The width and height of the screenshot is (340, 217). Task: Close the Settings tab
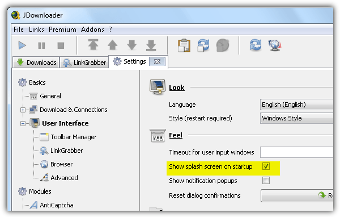(x=157, y=62)
